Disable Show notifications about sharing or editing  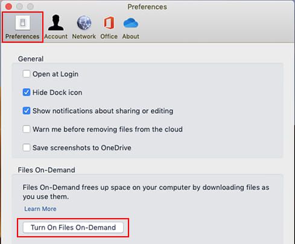pos(27,111)
